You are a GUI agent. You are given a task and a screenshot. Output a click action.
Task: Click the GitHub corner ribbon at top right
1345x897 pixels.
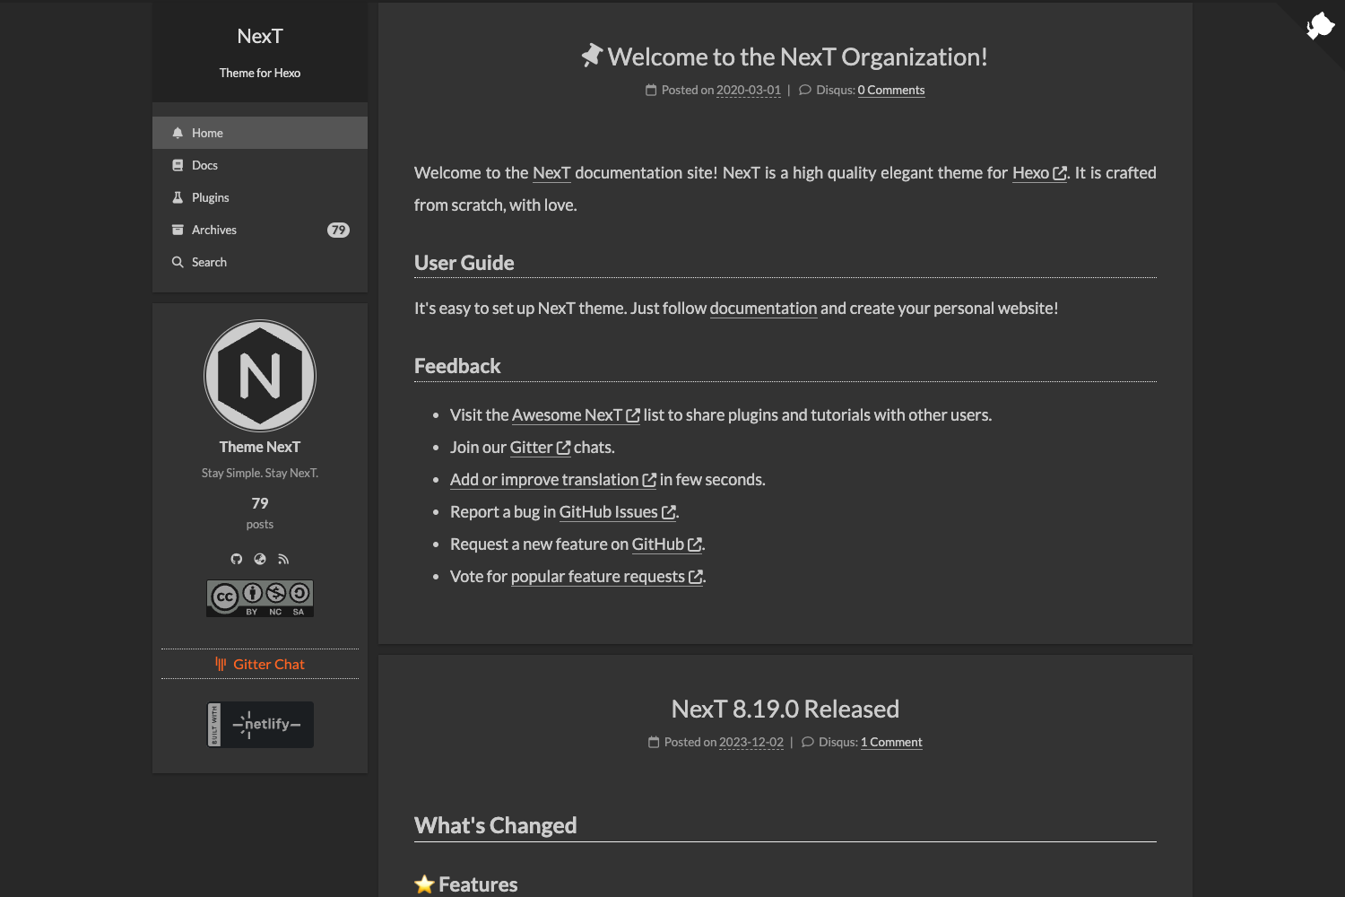coord(1318,27)
